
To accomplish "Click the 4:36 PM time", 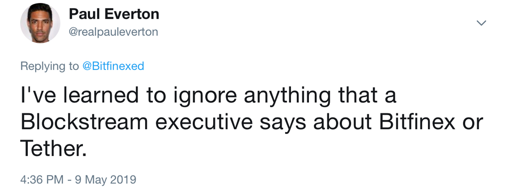I will 41,179.
